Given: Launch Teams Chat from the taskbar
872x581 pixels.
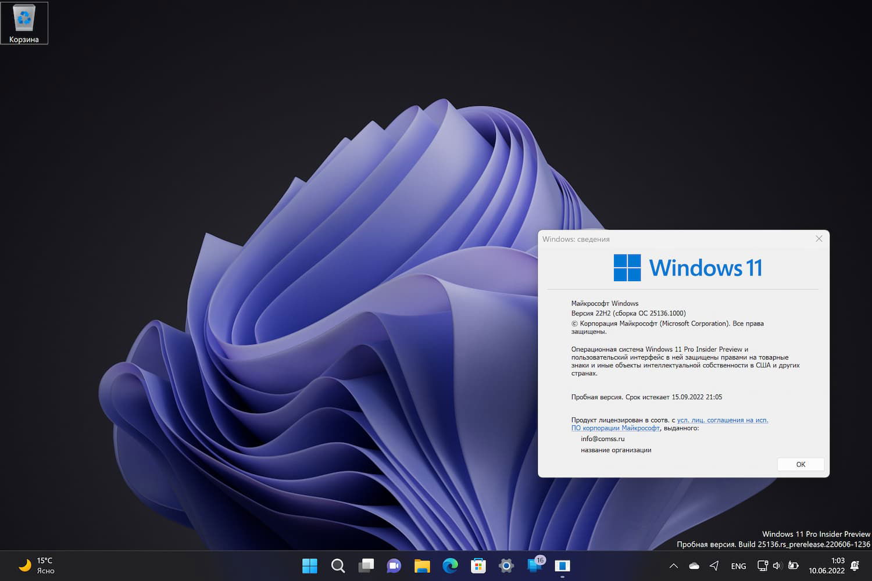Looking at the screenshot, I should (x=394, y=565).
